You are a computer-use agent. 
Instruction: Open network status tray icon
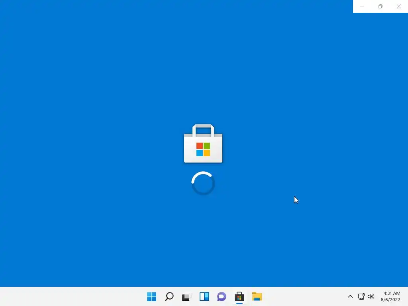point(361,296)
